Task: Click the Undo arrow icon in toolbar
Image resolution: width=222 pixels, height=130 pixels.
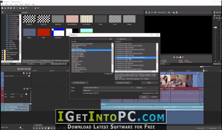Action: coord(26,8)
